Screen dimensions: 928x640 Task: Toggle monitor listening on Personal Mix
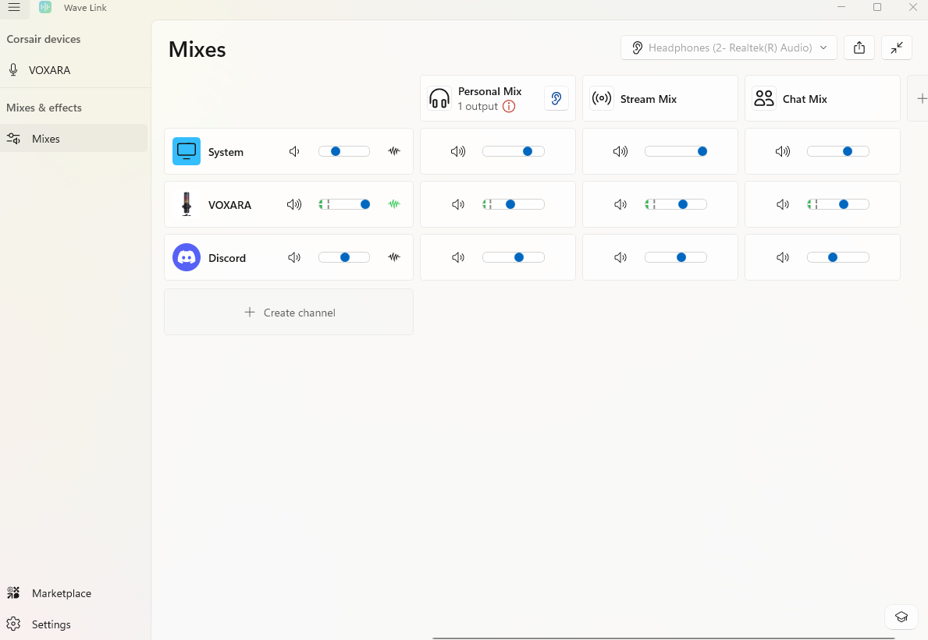click(x=556, y=99)
